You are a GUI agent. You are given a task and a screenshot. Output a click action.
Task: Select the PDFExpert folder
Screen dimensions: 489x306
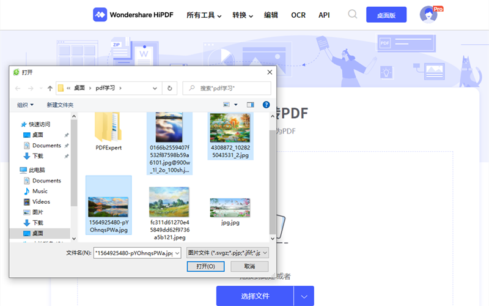pyautogui.click(x=109, y=132)
